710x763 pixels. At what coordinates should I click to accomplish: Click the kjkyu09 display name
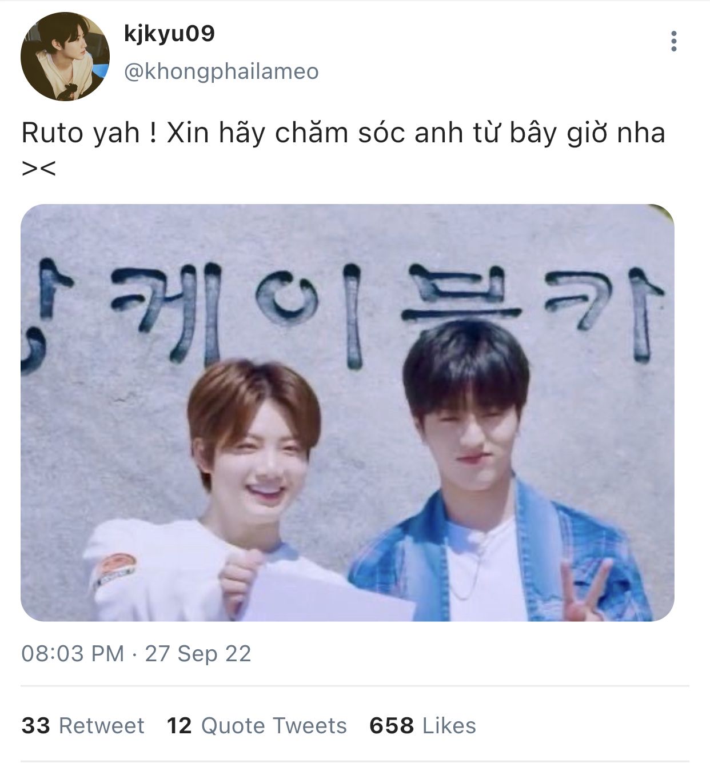click(169, 33)
